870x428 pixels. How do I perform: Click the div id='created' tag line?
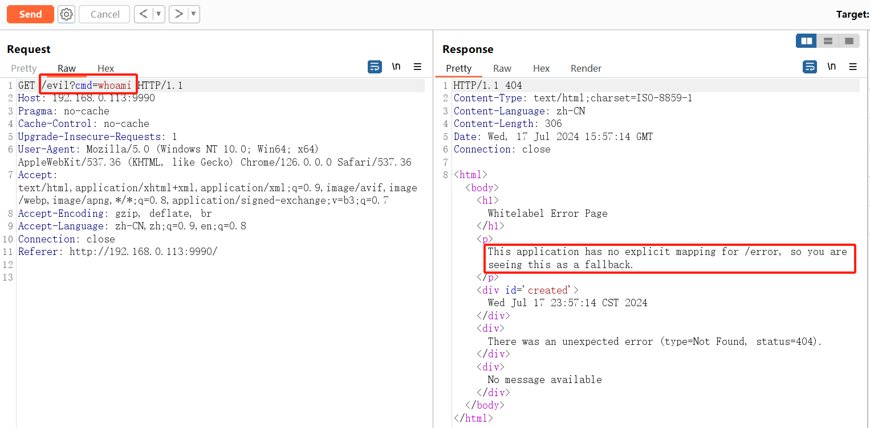click(528, 290)
